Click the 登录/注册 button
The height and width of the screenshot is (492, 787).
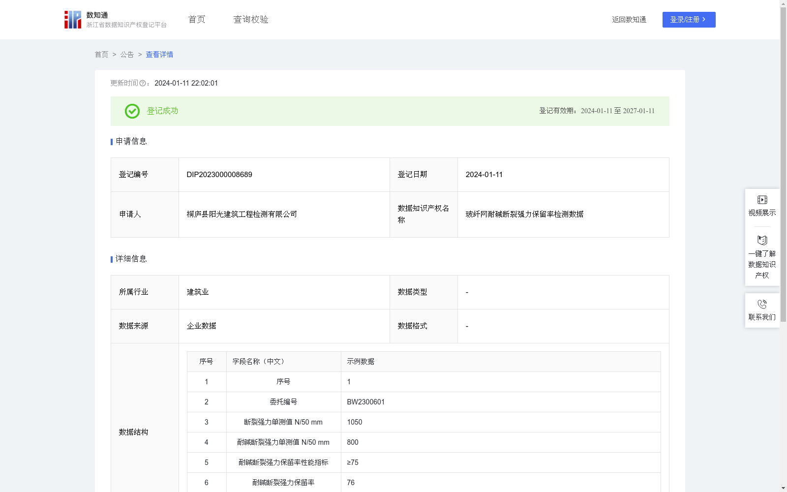point(689,20)
